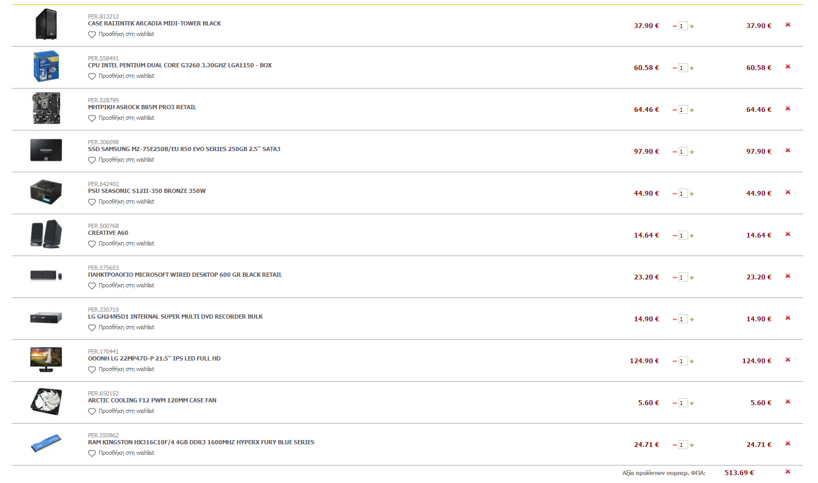The image size is (818, 483).
Task: Add ASRock B85M Pro3 to wishlist
Action: pos(121,118)
